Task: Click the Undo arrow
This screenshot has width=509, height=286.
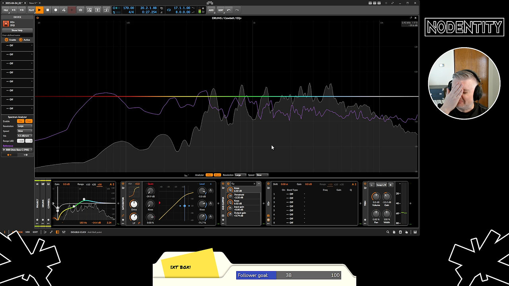Action: coord(229,10)
